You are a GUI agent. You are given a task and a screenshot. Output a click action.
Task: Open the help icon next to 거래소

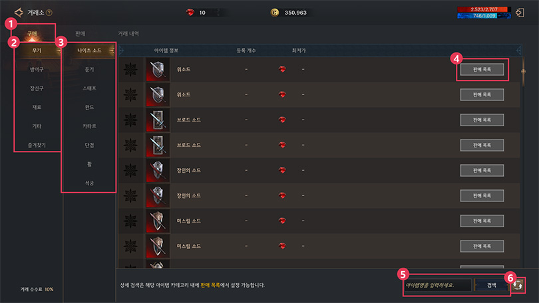tap(49, 13)
